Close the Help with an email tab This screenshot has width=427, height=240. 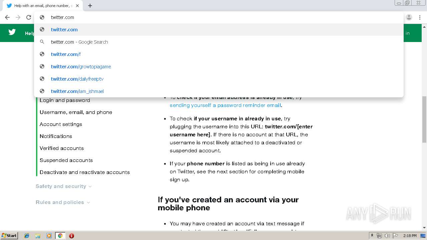click(78, 6)
